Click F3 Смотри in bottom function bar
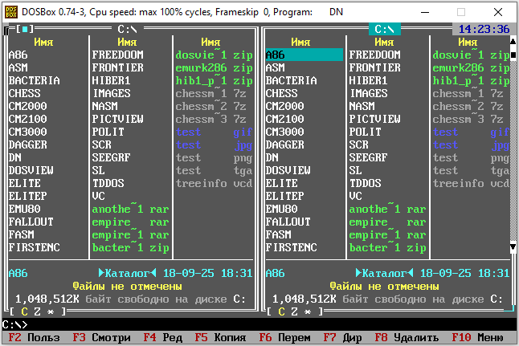The image size is (519, 346). click(x=101, y=337)
